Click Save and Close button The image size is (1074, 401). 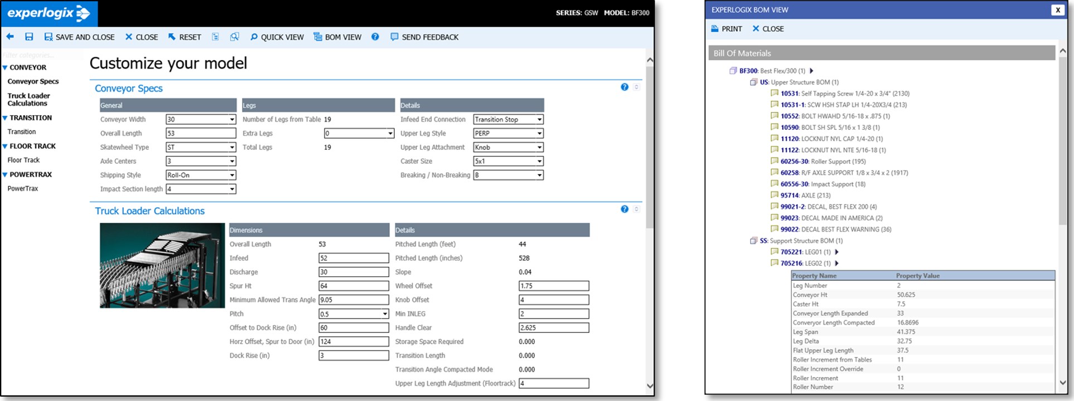[x=79, y=37]
